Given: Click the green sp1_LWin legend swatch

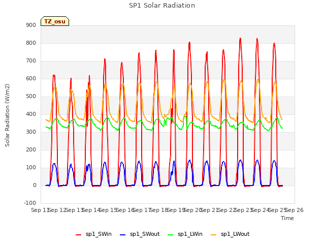Looking at the screenshot, I should [171, 235].
